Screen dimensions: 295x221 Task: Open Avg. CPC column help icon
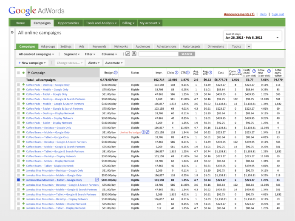[210, 73]
